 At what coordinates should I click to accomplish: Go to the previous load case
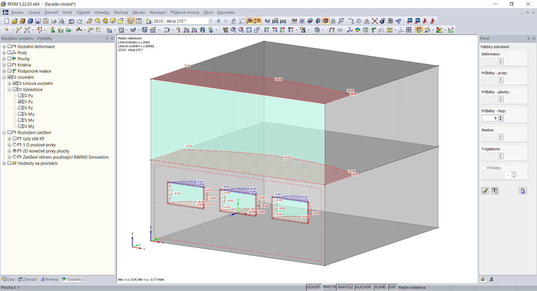(x=218, y=21)
